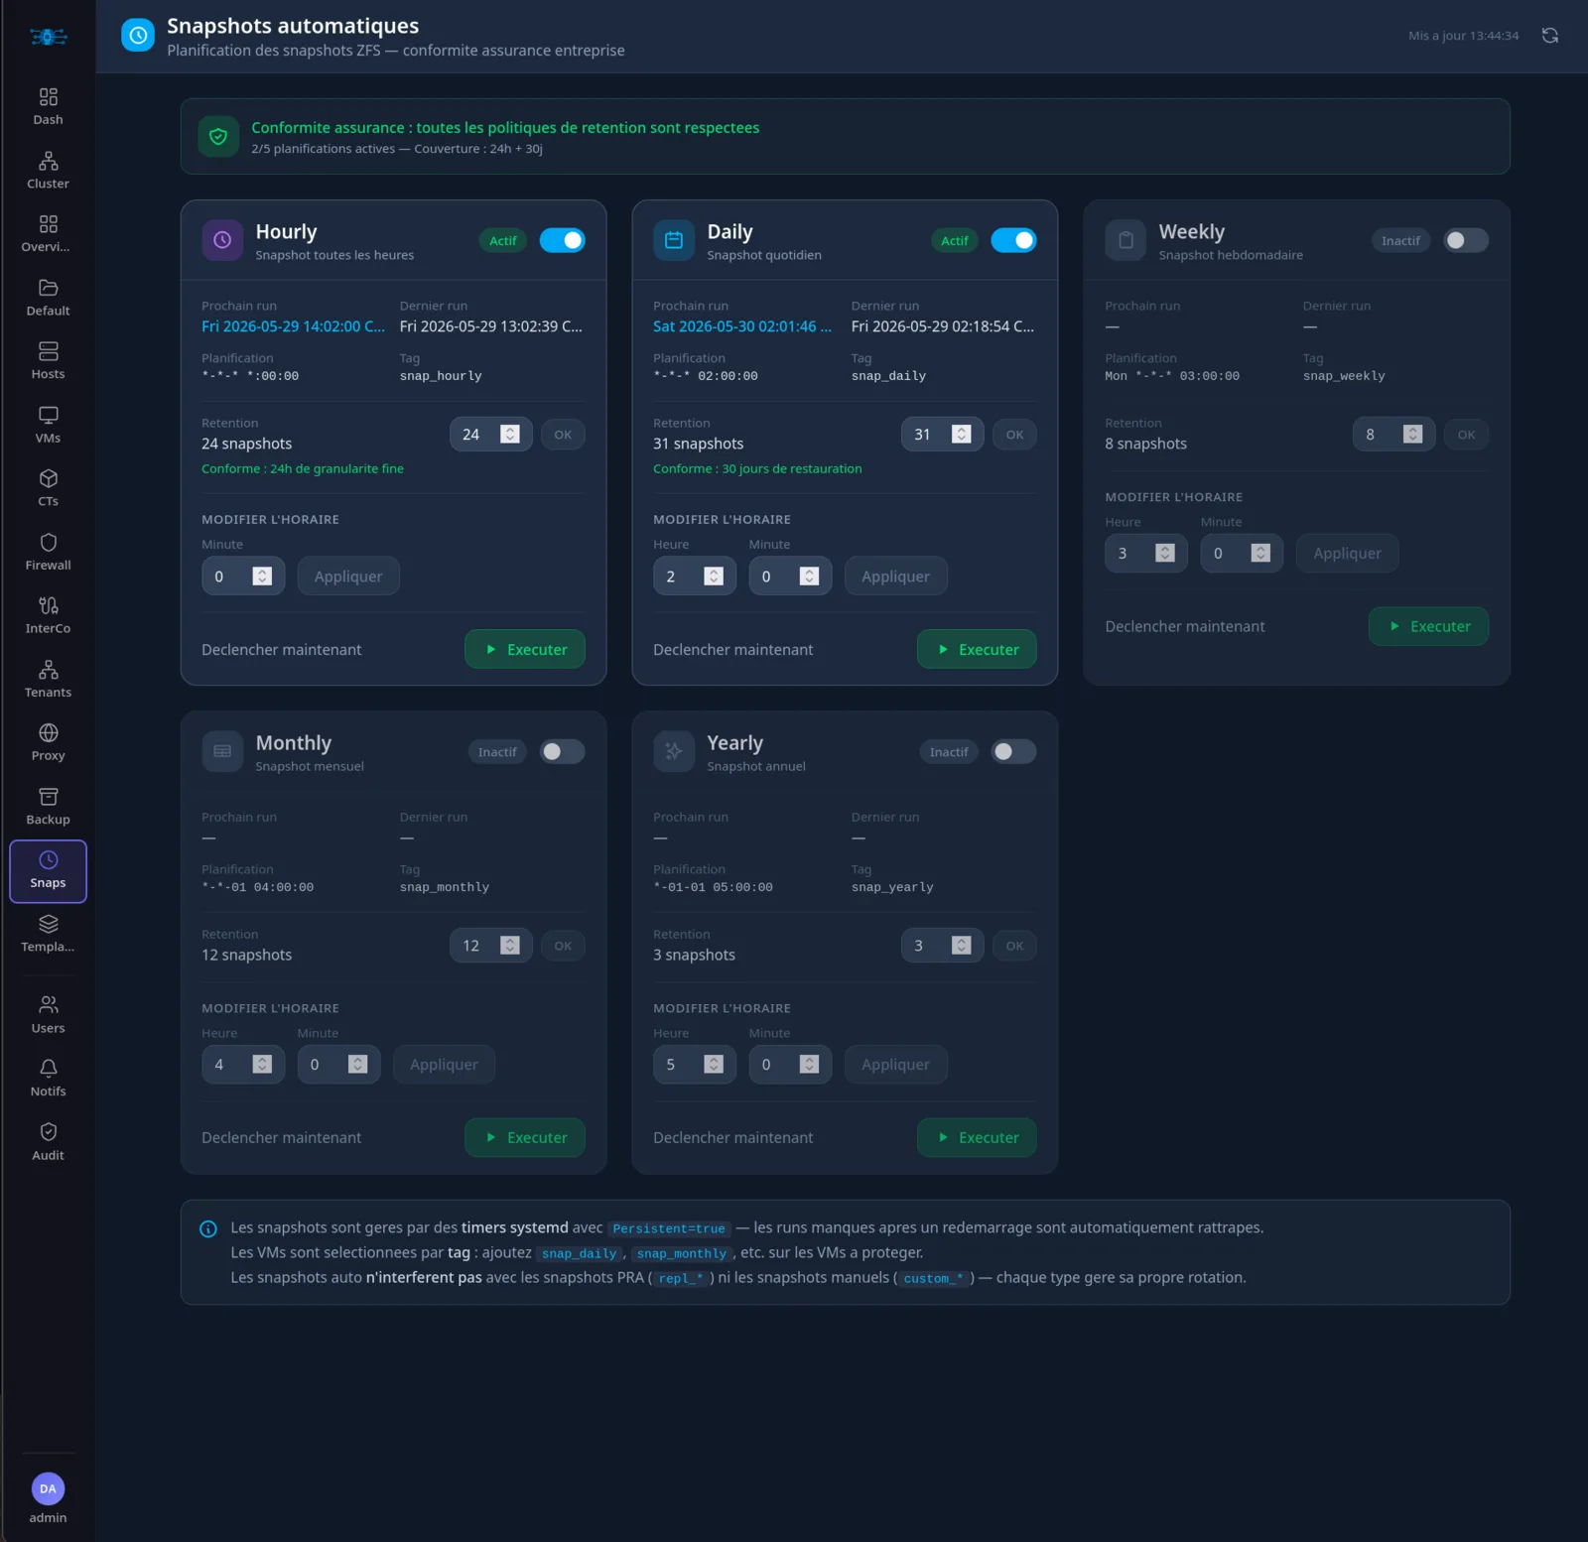The height and width of the screenshot is (1542, 1588).
Task: Click the Yearly Heure input field
Action: (695, 1064)
